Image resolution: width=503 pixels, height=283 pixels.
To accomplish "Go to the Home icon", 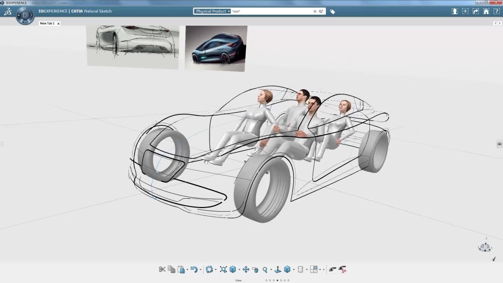I will pyautogui.click(x=486, y=11).
